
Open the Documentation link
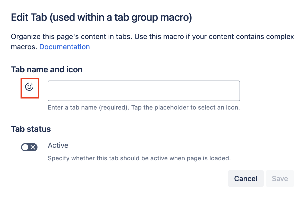(64, 47)
